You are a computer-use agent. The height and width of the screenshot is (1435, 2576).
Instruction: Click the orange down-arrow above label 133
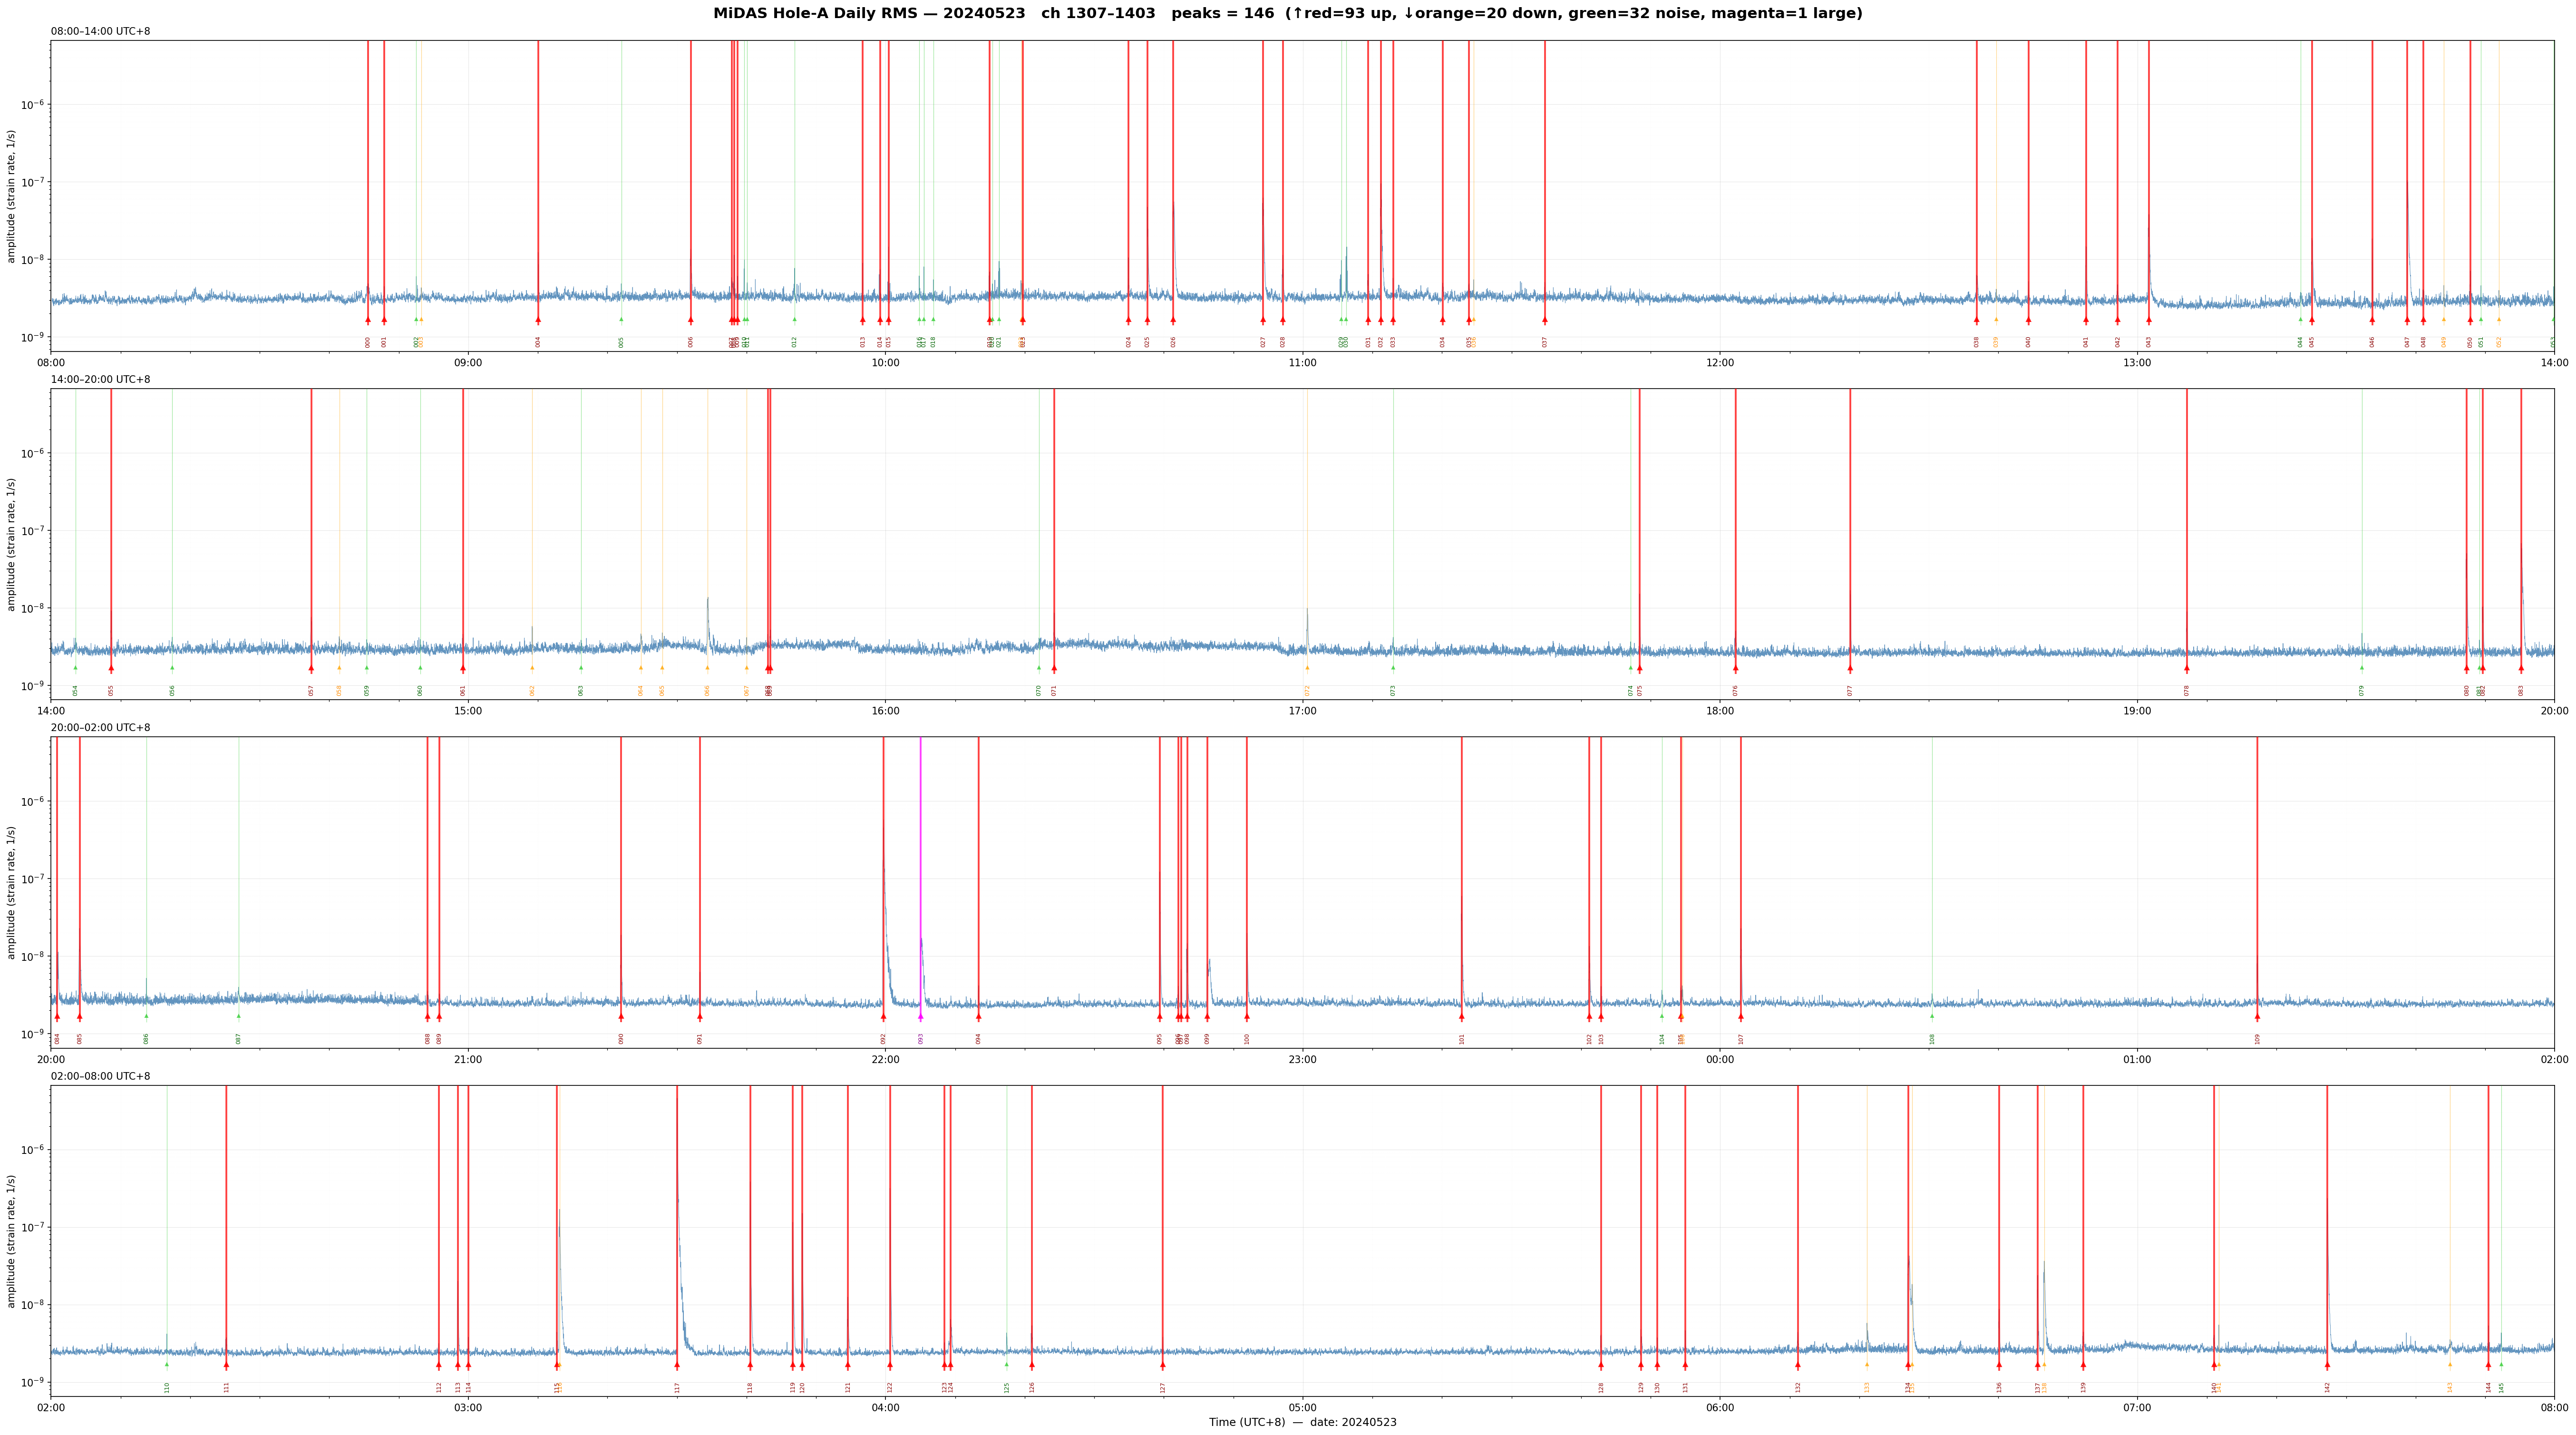click(1866, 1364)
